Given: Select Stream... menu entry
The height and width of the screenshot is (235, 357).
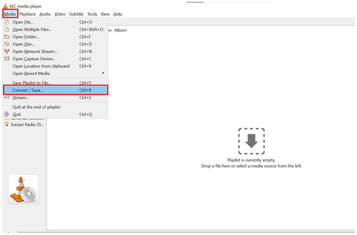Looking at the screenshot, I should (x=55, y=98).
